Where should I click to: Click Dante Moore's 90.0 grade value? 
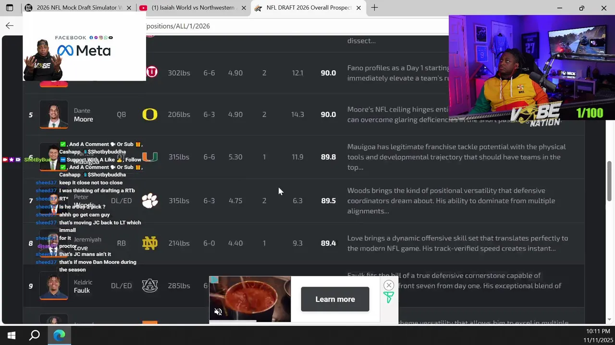tap(329, 115)
